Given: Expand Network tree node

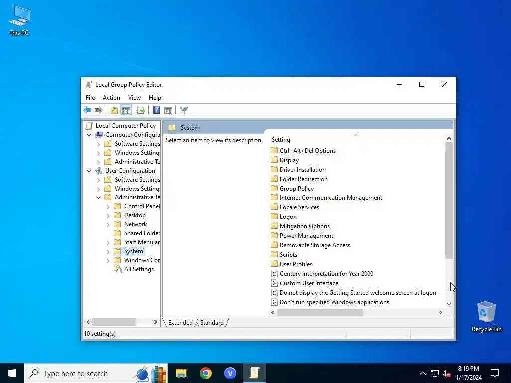Looking at the screenshot, I should 108,224.
